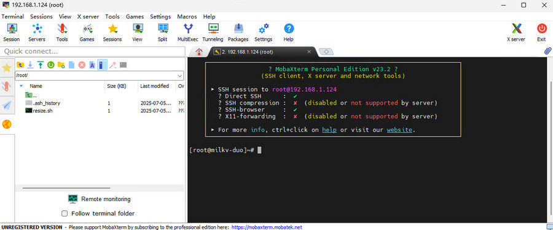Open a new tab with plus button
Viewport: 553px width, 230px height.
[326, 52]
